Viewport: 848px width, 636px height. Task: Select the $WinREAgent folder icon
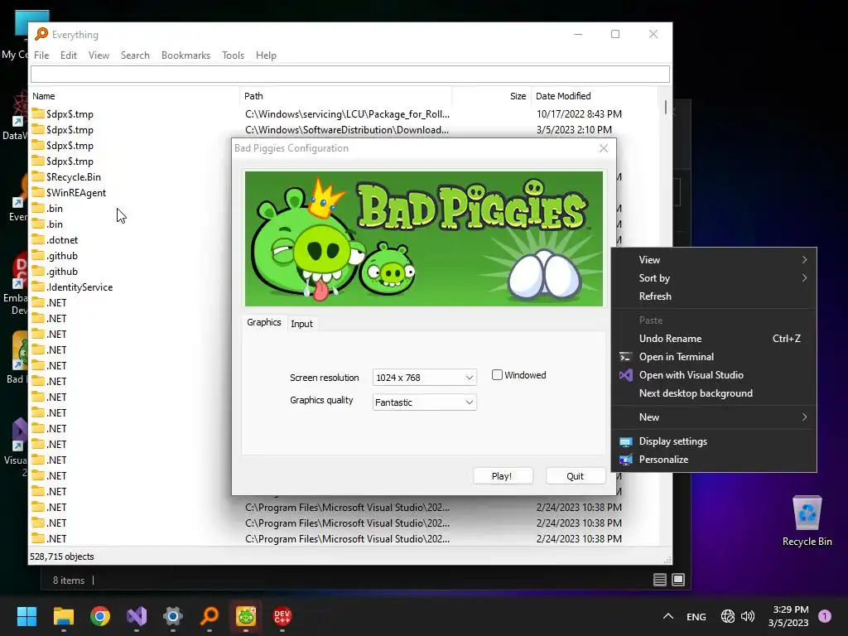point(38,192)
